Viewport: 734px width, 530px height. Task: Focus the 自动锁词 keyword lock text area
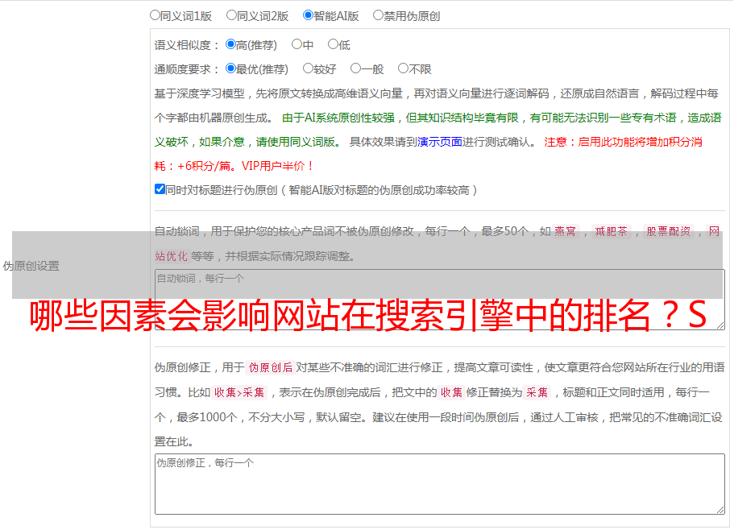click(x=440, y=300)
